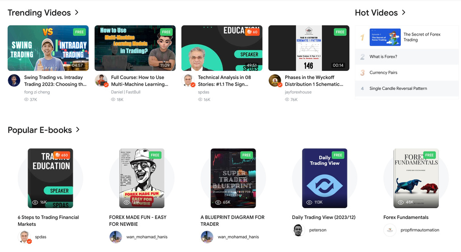Image resolution: width=461 pixels, height=252 pixels.
Task: Select the orange 60 coin badge on the Technical Analysis video
Action: [x=252, y=32]
